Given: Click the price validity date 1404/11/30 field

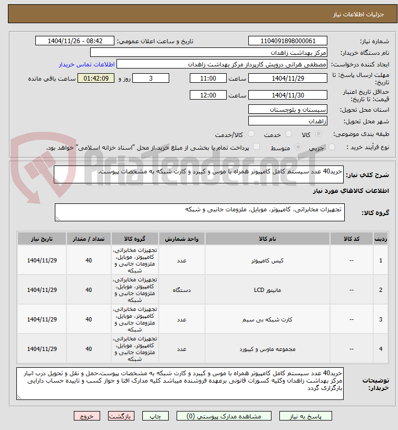Looking at the screenshot, I should [x=287, y=95].
